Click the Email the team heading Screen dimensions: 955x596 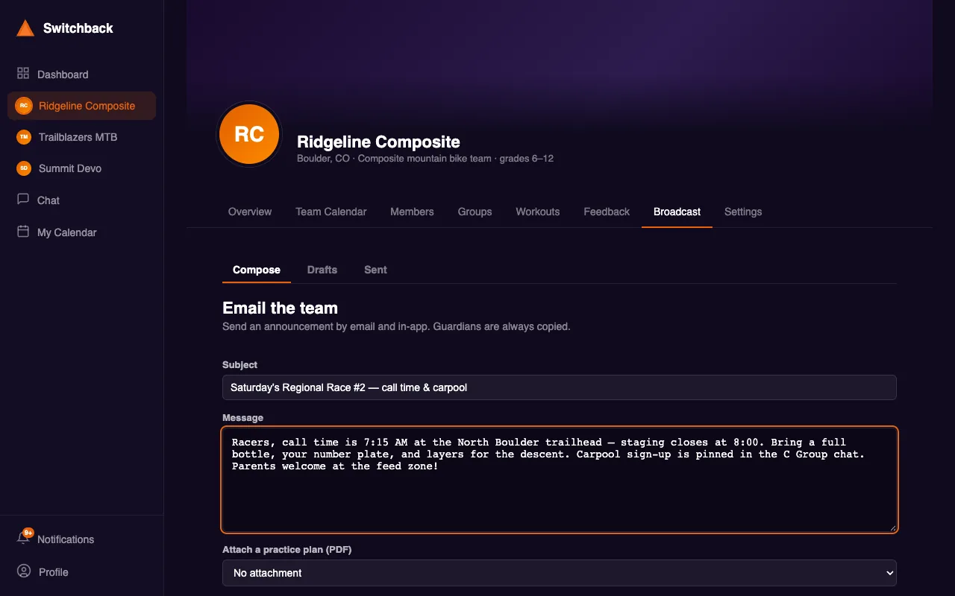click(280, 308)
